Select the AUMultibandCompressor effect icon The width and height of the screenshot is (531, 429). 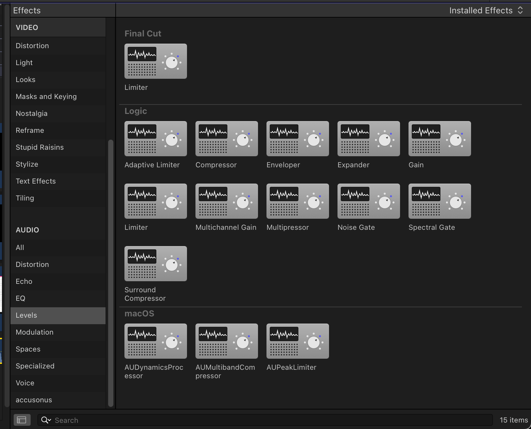(227, 341)
